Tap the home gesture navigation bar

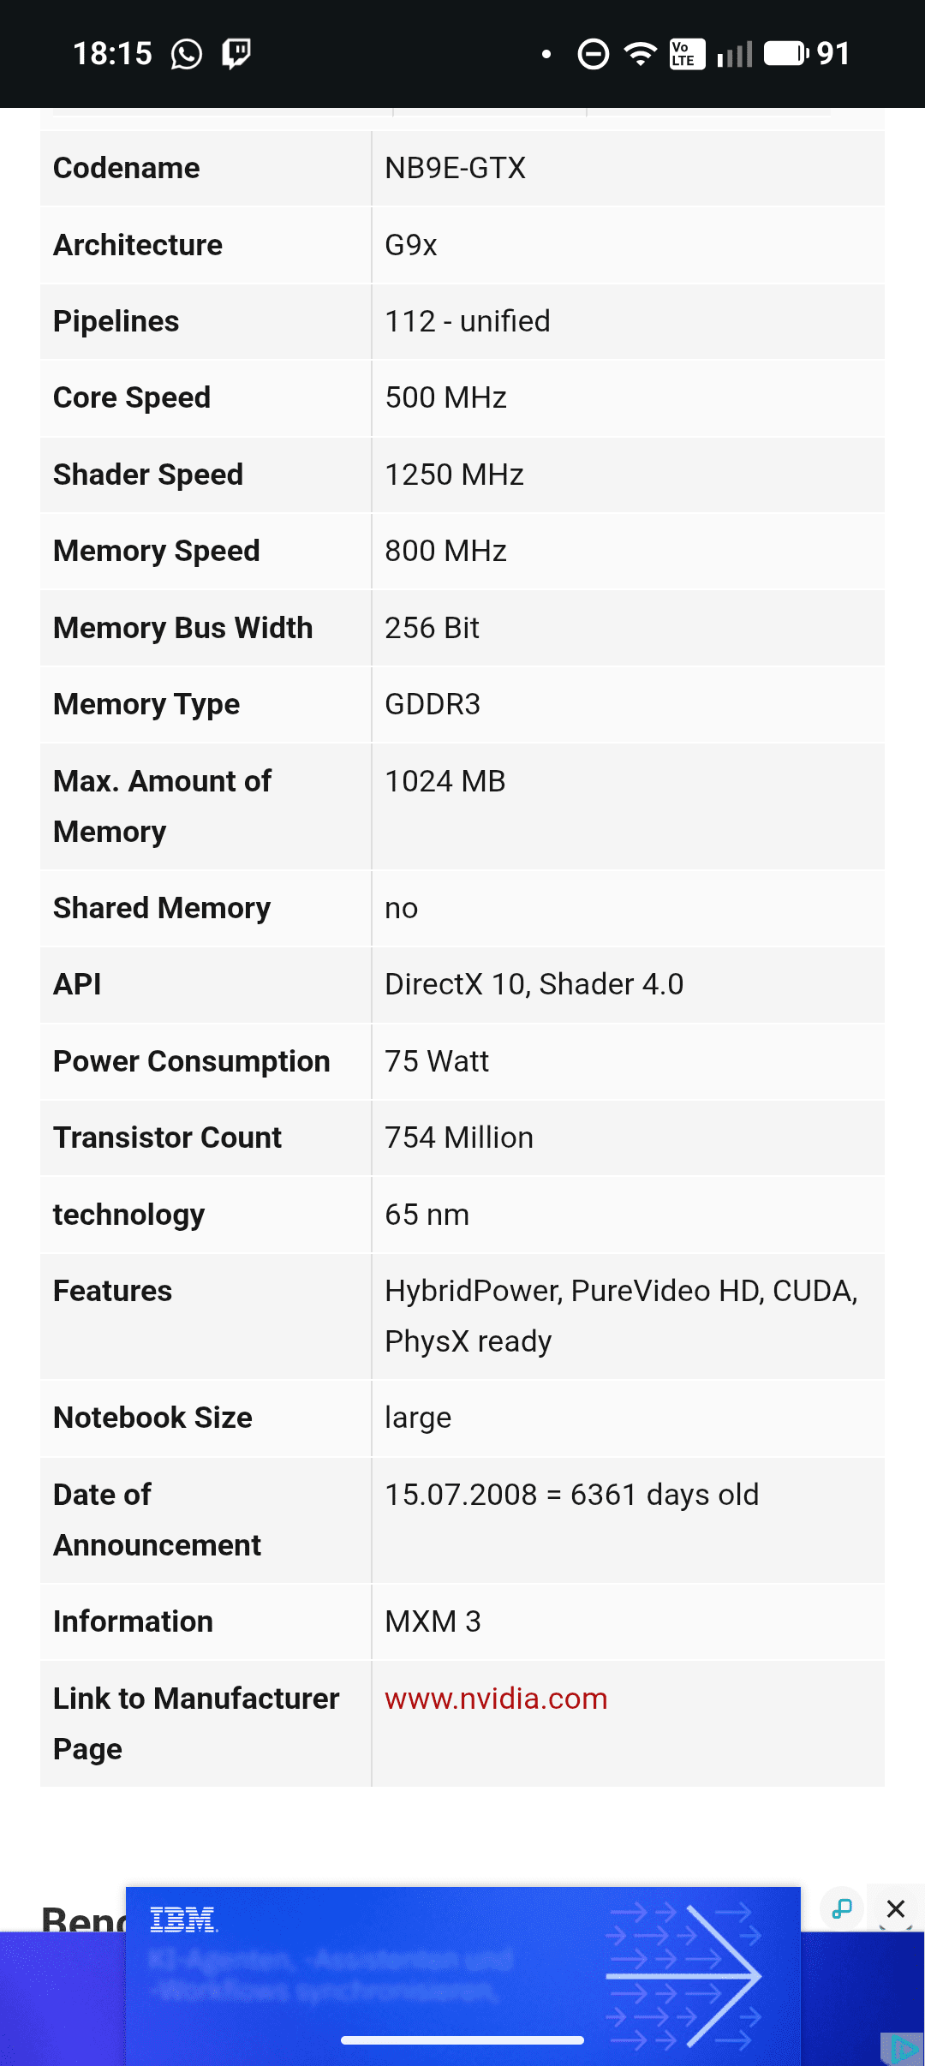(462, 2040)
